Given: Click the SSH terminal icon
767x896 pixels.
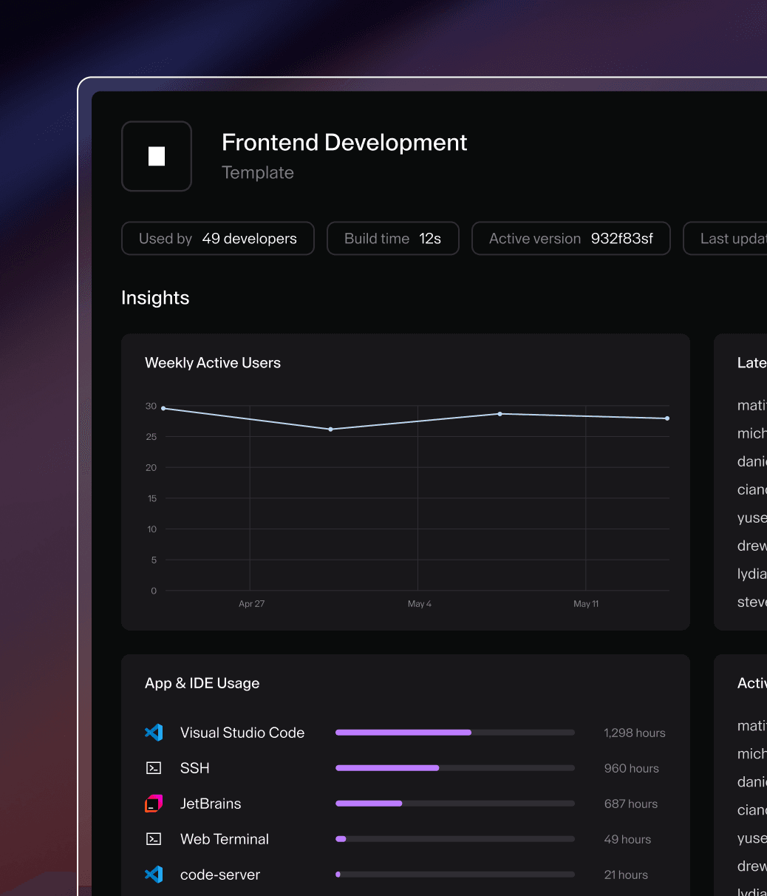Looking at the screenshot, I should [x=154, y=768].
